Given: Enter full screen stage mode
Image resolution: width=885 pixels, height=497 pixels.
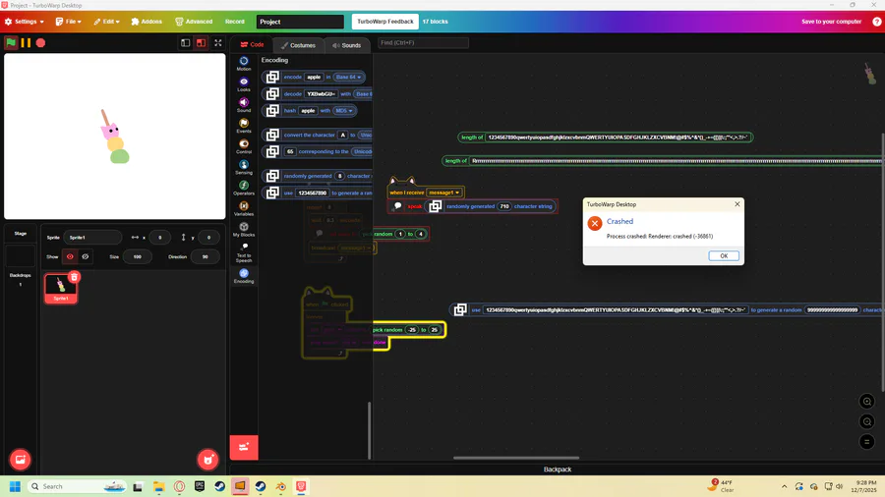Looking at the screenshot, I should tap(218, 43).
